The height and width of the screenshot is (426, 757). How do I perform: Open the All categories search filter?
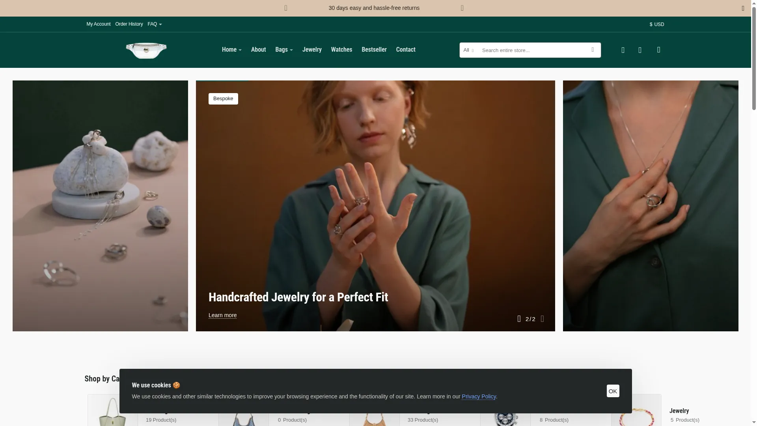(x=468, y=50)
